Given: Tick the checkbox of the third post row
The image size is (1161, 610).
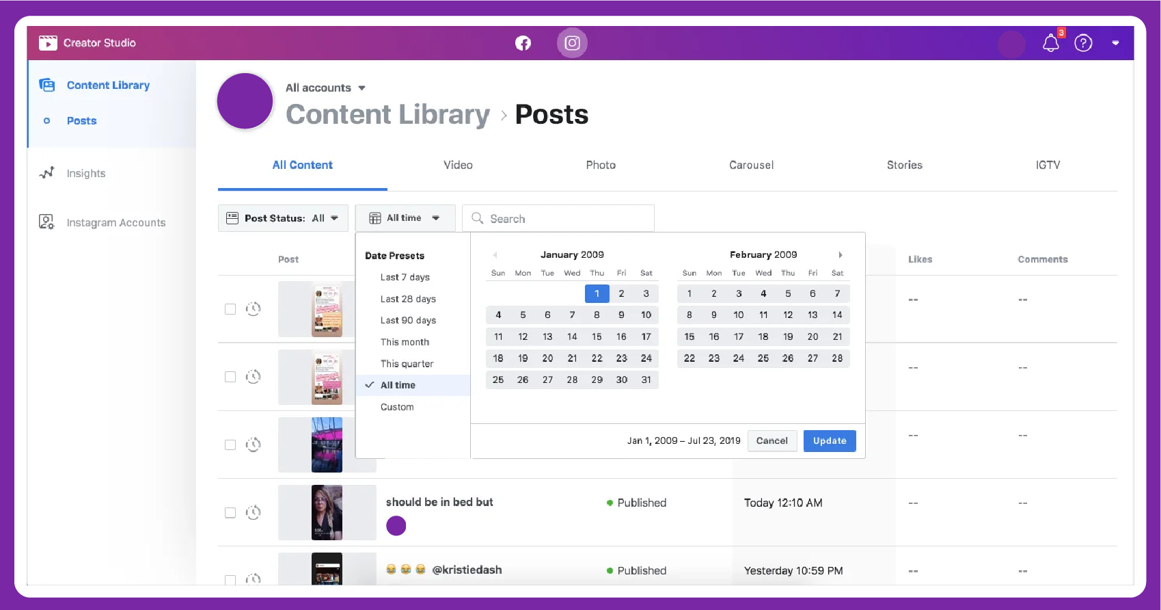Looking at the screenshot, I should click(x=230, y=445).
